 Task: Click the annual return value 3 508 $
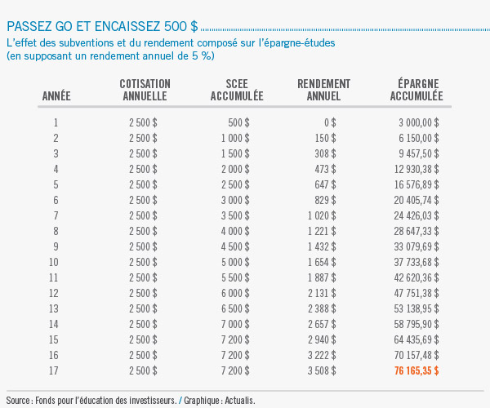point(322,370)
